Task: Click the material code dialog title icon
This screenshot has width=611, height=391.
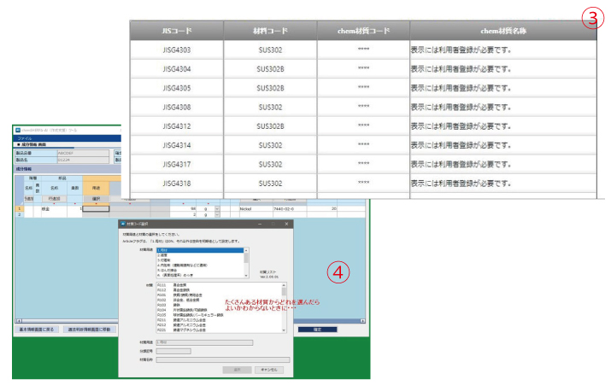Action: pos(123,224)
